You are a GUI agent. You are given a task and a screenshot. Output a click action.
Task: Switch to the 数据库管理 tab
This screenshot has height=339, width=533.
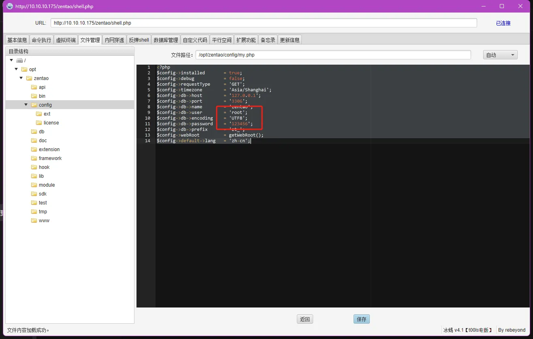(x=166, y=40)
